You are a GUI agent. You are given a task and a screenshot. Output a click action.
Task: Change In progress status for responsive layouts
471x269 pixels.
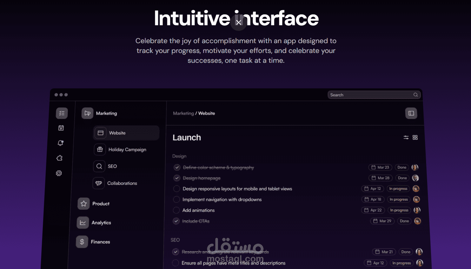pos(398,189)
